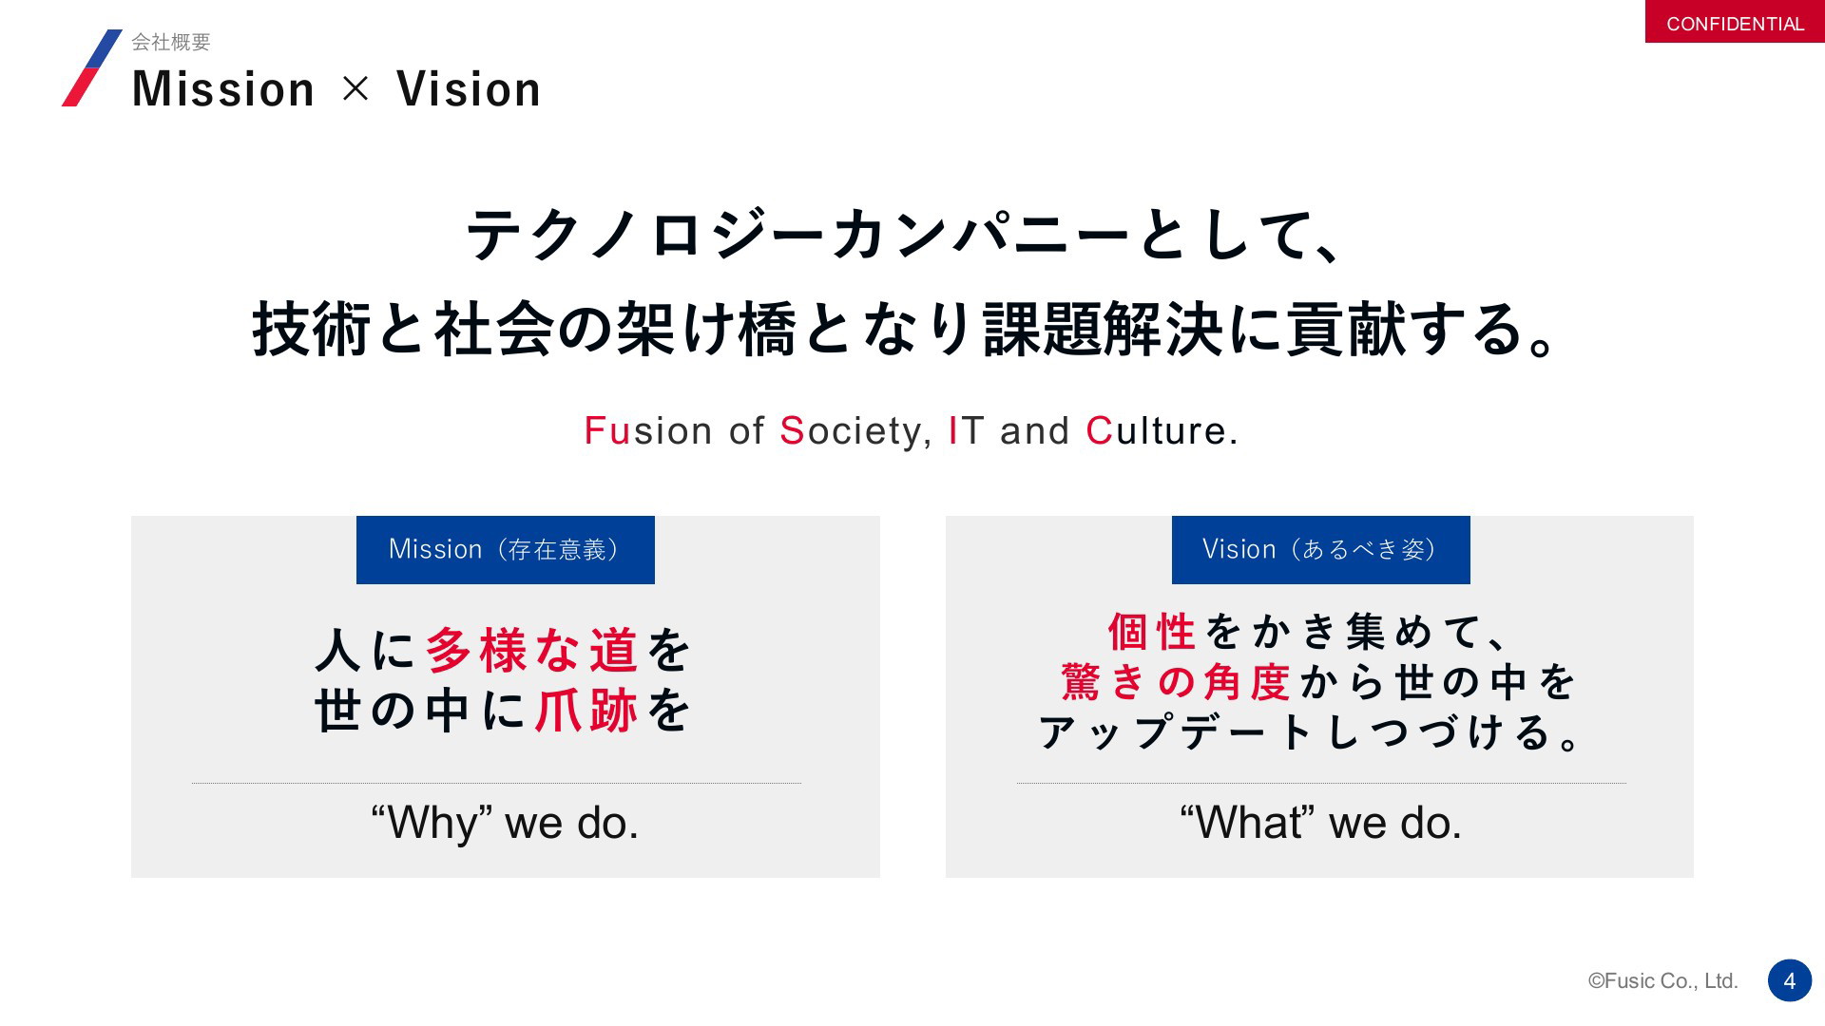Select the Mission × Vision slide title
Screen dimensions: 1825x1026
pos(336,89)
